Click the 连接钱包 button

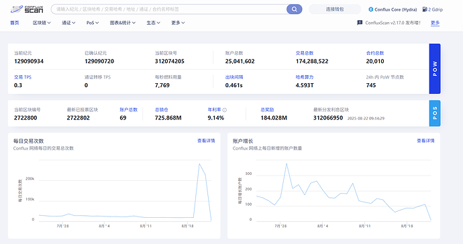tap(335, 9)
